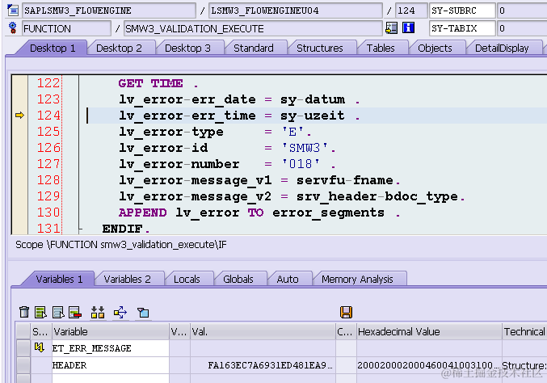Click the 'SMW3' literal on line 126
Screen dimensions: 547x383
tap(305, 148)
